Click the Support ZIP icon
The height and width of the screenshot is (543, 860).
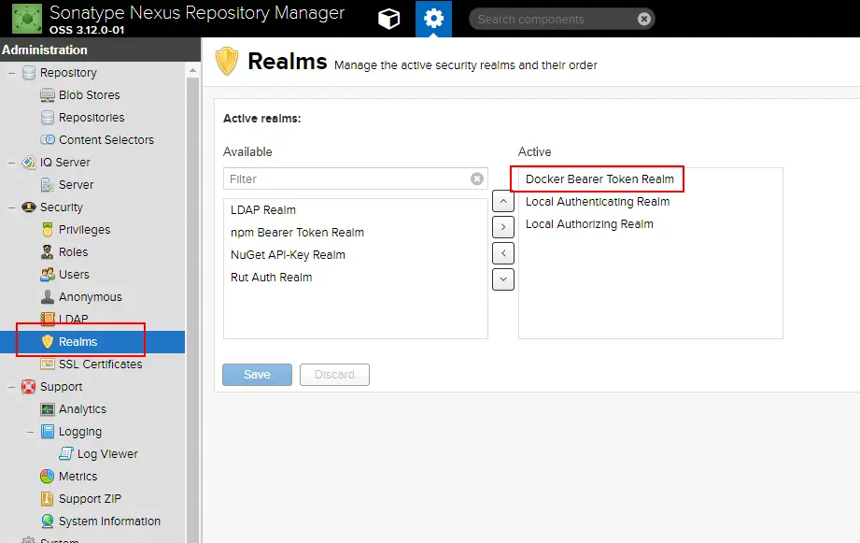[48, 498]
